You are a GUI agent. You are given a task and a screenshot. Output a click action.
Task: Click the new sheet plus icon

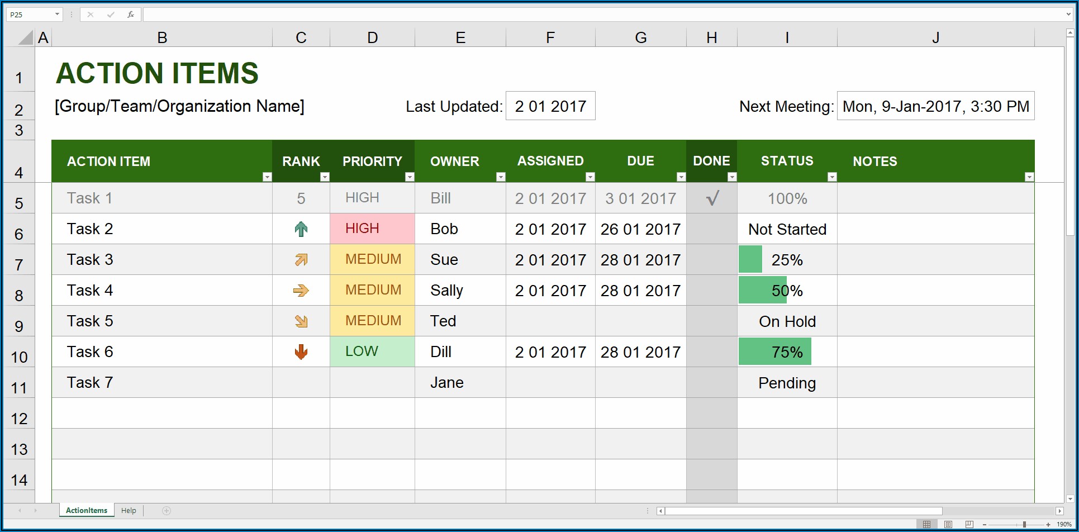167,510
